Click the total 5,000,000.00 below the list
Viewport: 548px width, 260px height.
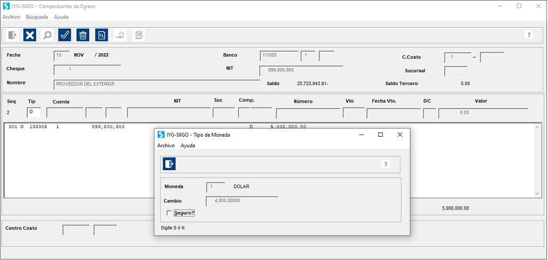point(456,208)
